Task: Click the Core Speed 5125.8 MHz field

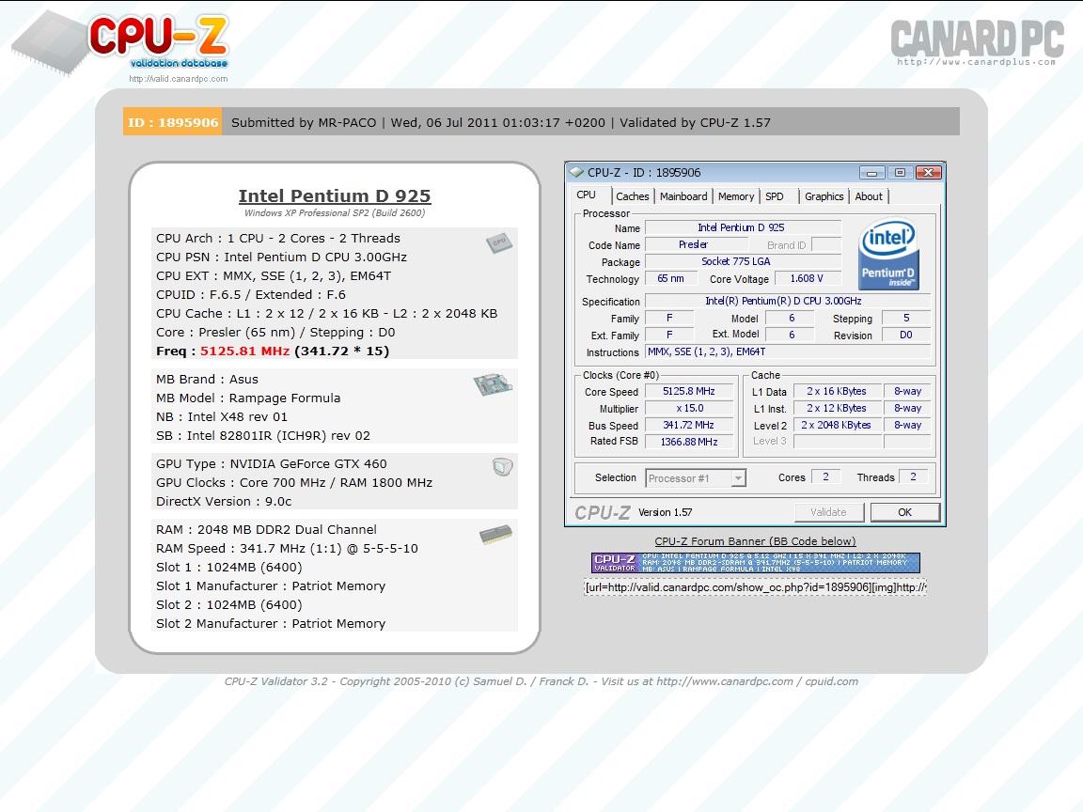Action: [688, 392]
